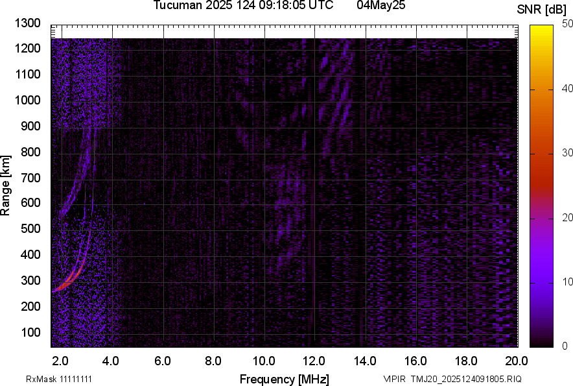The height and width of the screenshot is (386, 573).
Task: Click the 30 value on SNR scale
Action: tap(568, 152)
